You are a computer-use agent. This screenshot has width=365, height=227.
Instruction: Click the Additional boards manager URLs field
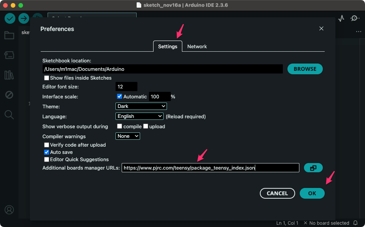point(210,168)
